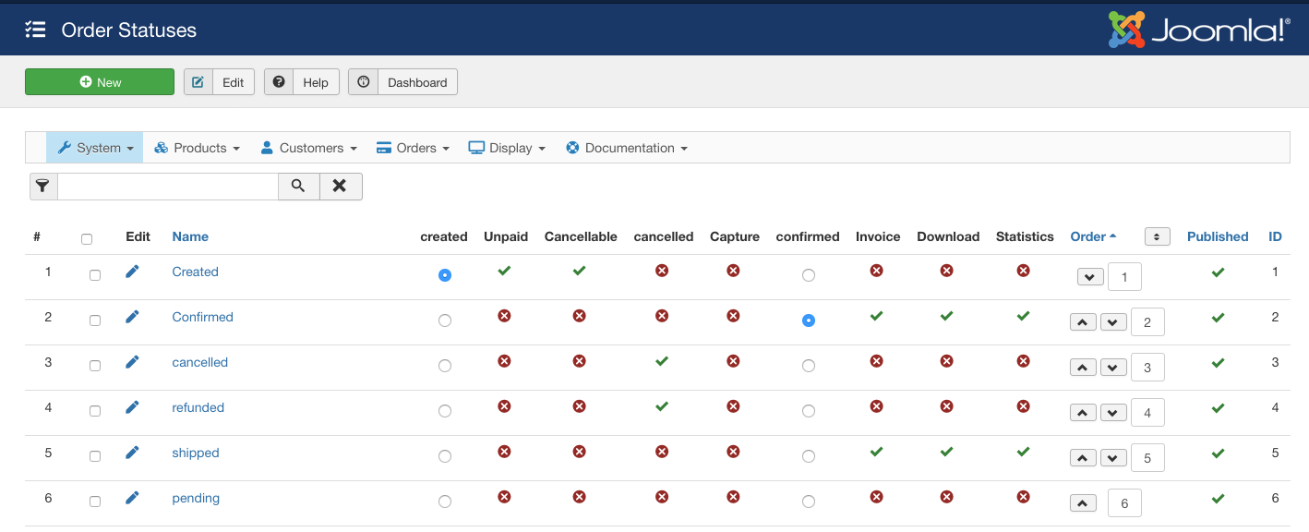
Task: Clear the filter with the X icon
Action: point(340,187)
